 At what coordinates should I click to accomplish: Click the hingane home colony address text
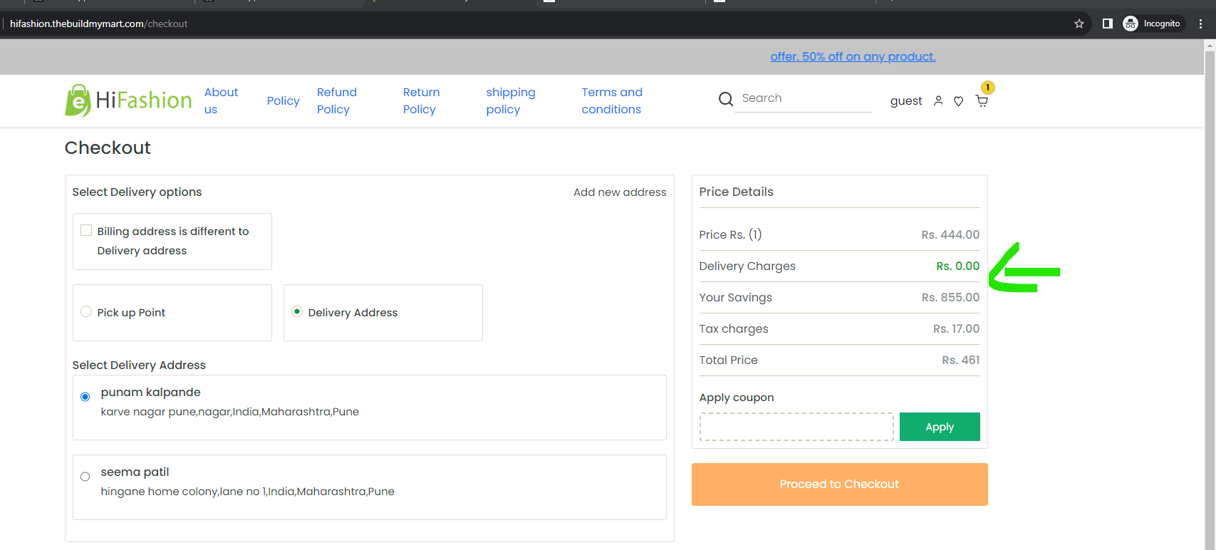click(247, 492)
